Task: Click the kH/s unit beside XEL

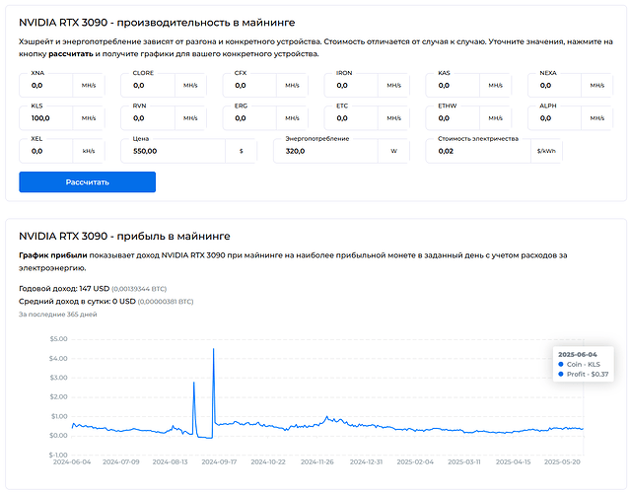Action: (x=89, y=151)
